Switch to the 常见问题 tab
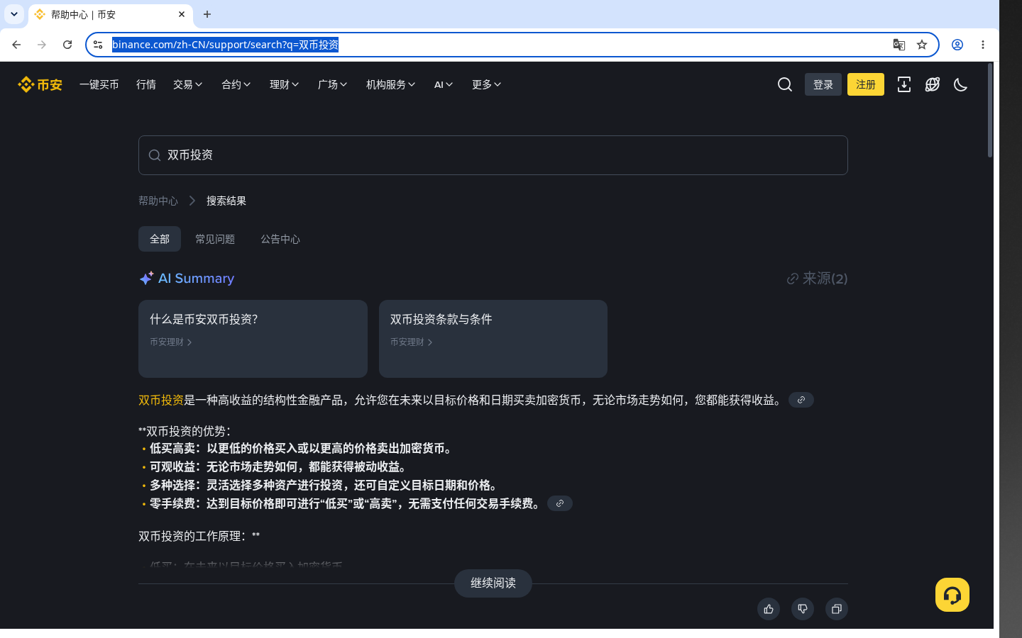Viewport: 1022px width, 638px height. (215, 239)
